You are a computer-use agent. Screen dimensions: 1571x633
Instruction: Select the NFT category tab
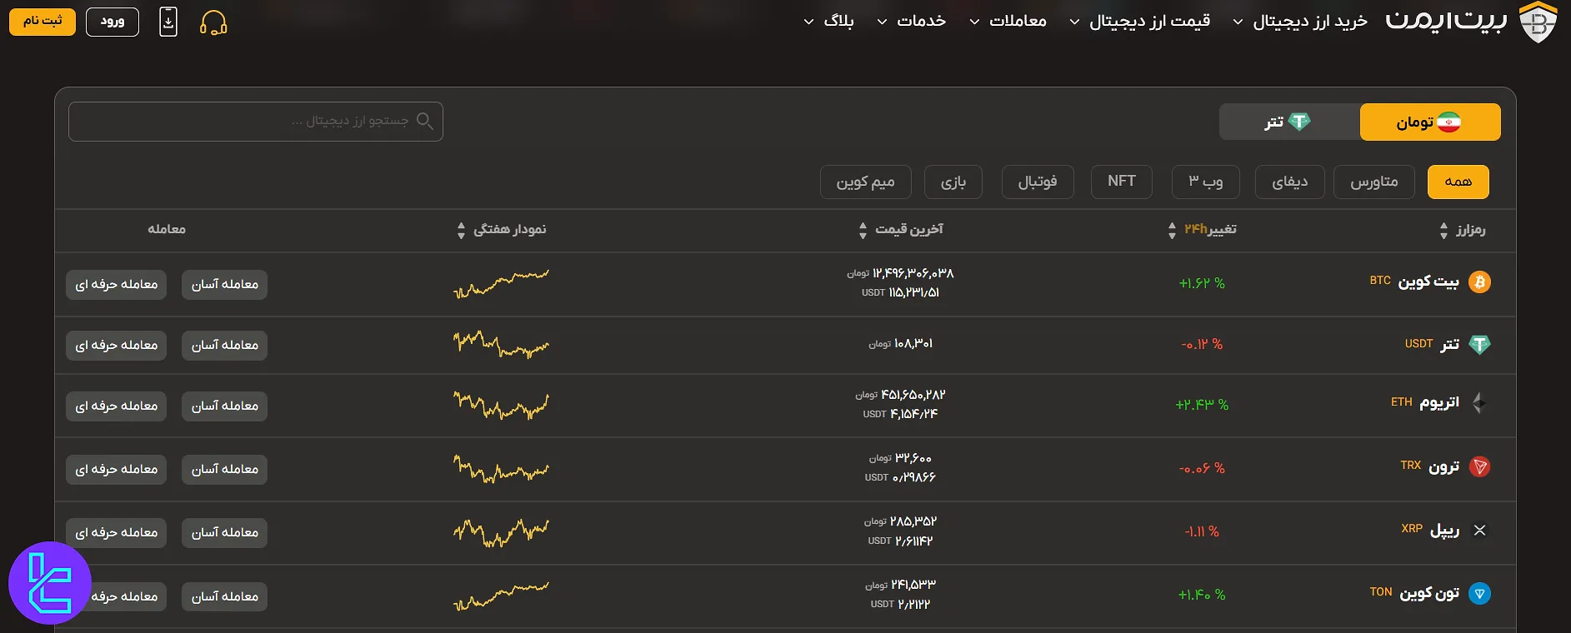click(1121, 182)
